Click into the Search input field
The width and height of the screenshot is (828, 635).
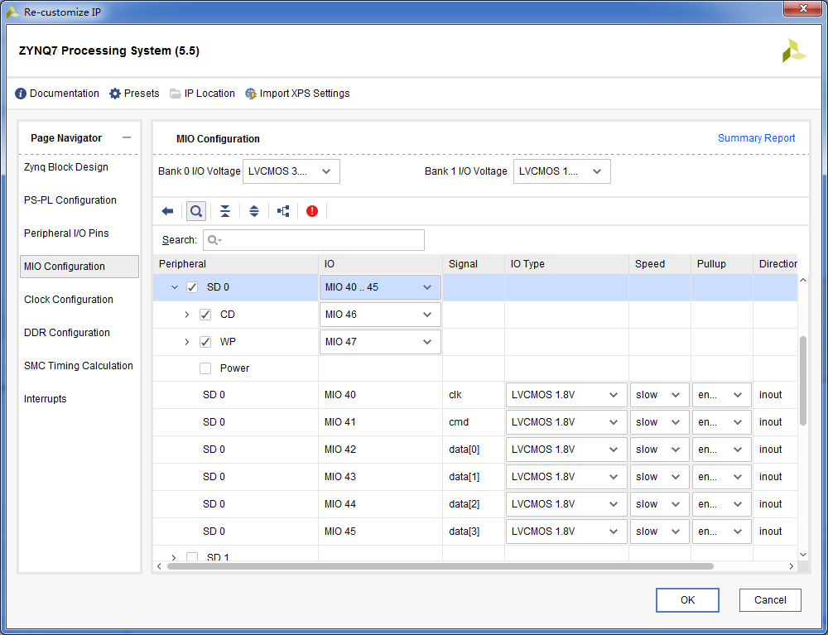[x=314, y=240]
